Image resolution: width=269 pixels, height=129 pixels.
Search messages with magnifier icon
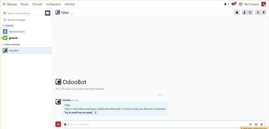pyautogui.click(x=250, y=12)
